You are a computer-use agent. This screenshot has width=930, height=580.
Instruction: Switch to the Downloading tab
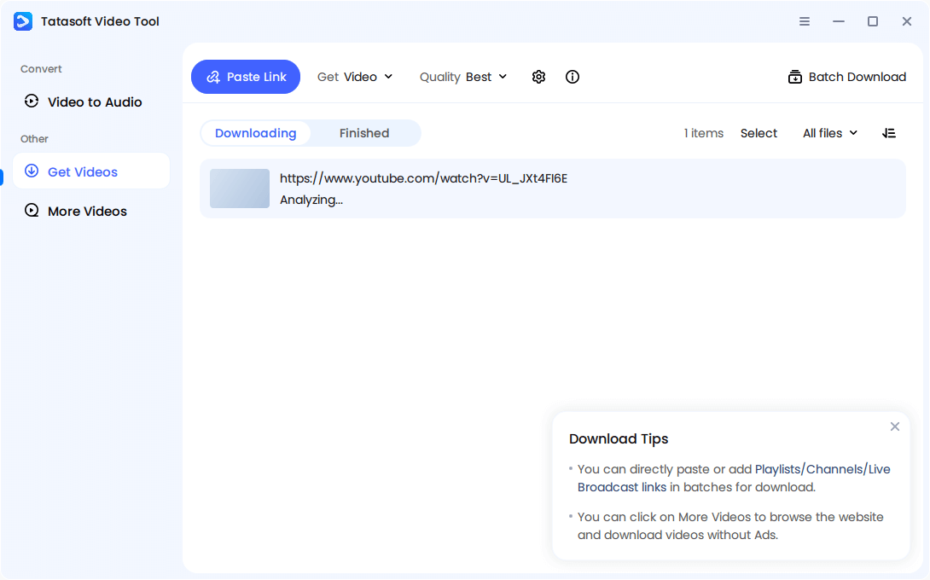pos(255,133)
